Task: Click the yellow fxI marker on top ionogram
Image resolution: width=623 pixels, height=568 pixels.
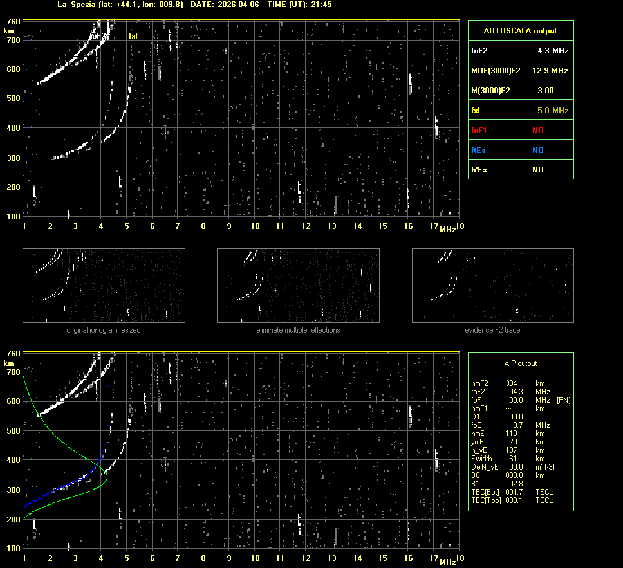Action: pos(133,36)
